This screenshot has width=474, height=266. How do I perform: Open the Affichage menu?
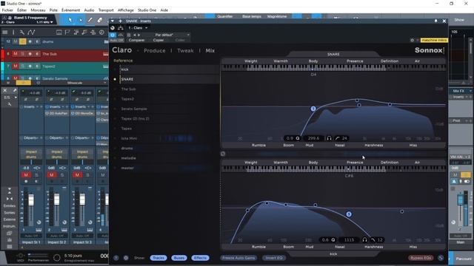click(x=126, y=10)
